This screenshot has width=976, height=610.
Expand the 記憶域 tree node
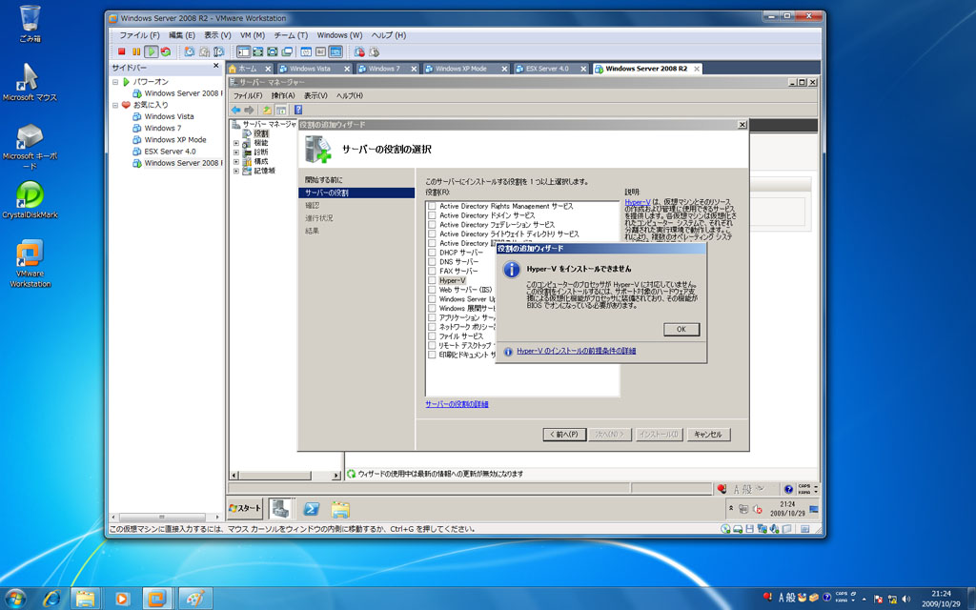coord(236,172)
